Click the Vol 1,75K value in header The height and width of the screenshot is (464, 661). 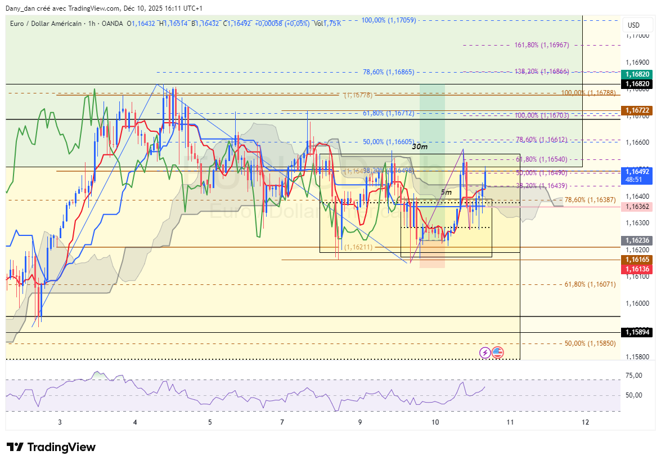[327, 24]
